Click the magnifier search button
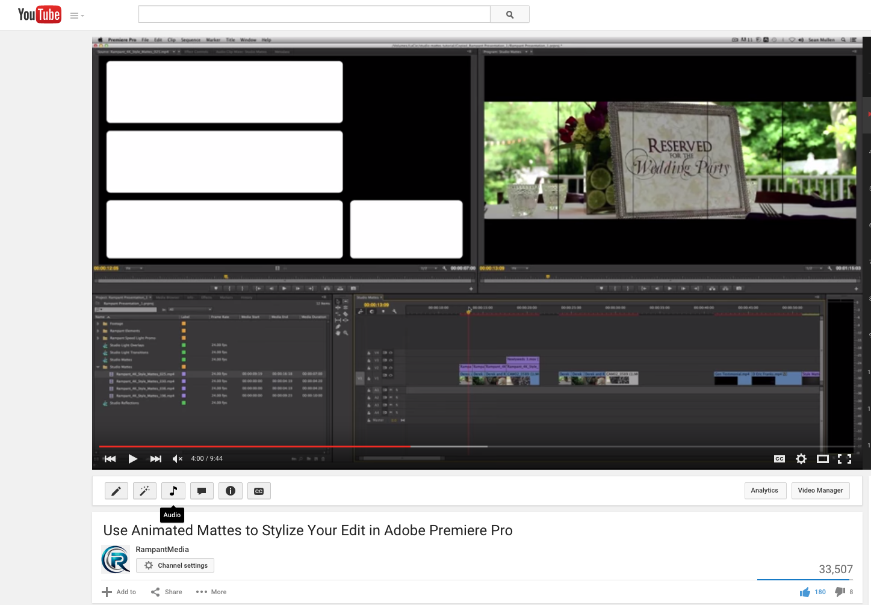 [x=510, y=14]
